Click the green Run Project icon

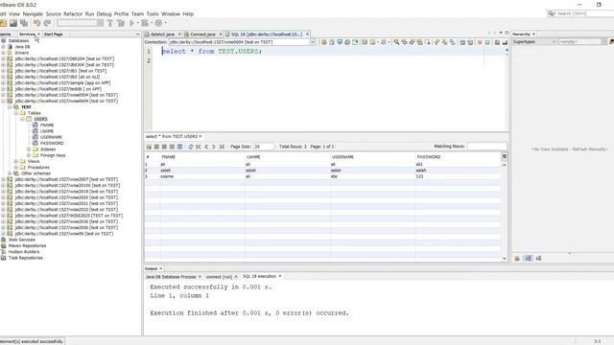pyautogui.click(x=132, y=23)
